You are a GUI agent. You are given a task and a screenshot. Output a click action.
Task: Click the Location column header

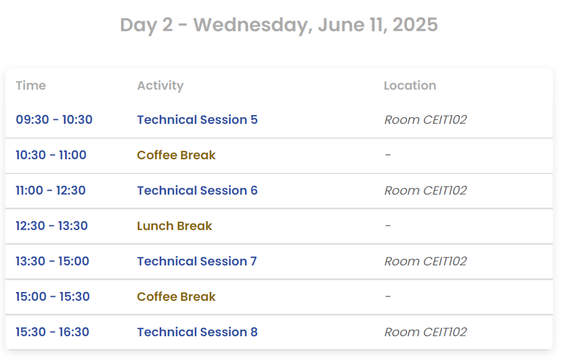(410, 86)
